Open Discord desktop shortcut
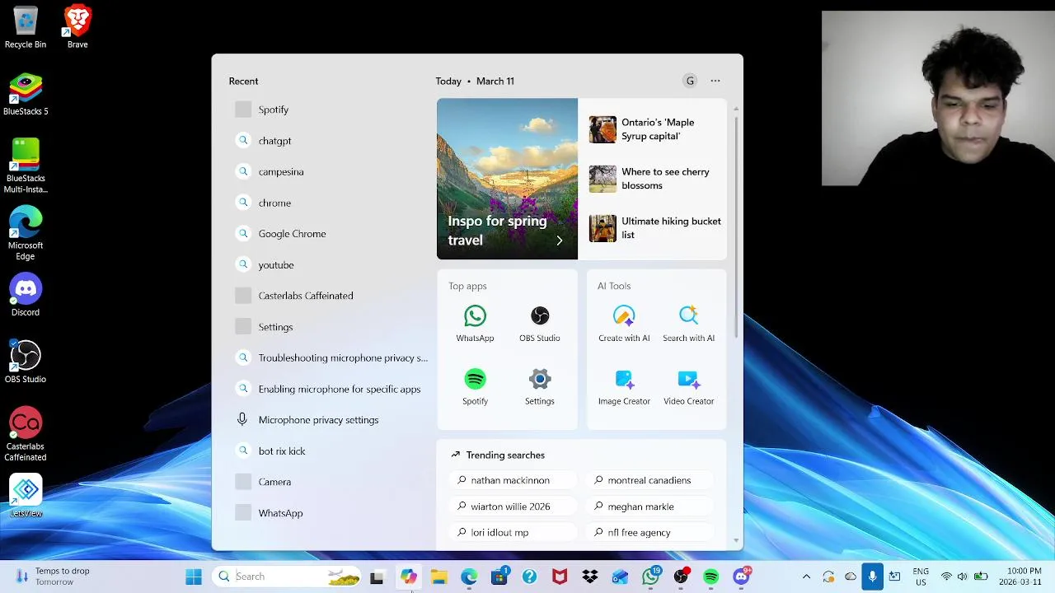1055x593 pixels. (x=26, y=295)
